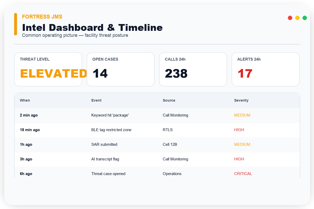Click HIGH severity in BLE tag row
Screen dimensions: 314x209
point(239,130)
